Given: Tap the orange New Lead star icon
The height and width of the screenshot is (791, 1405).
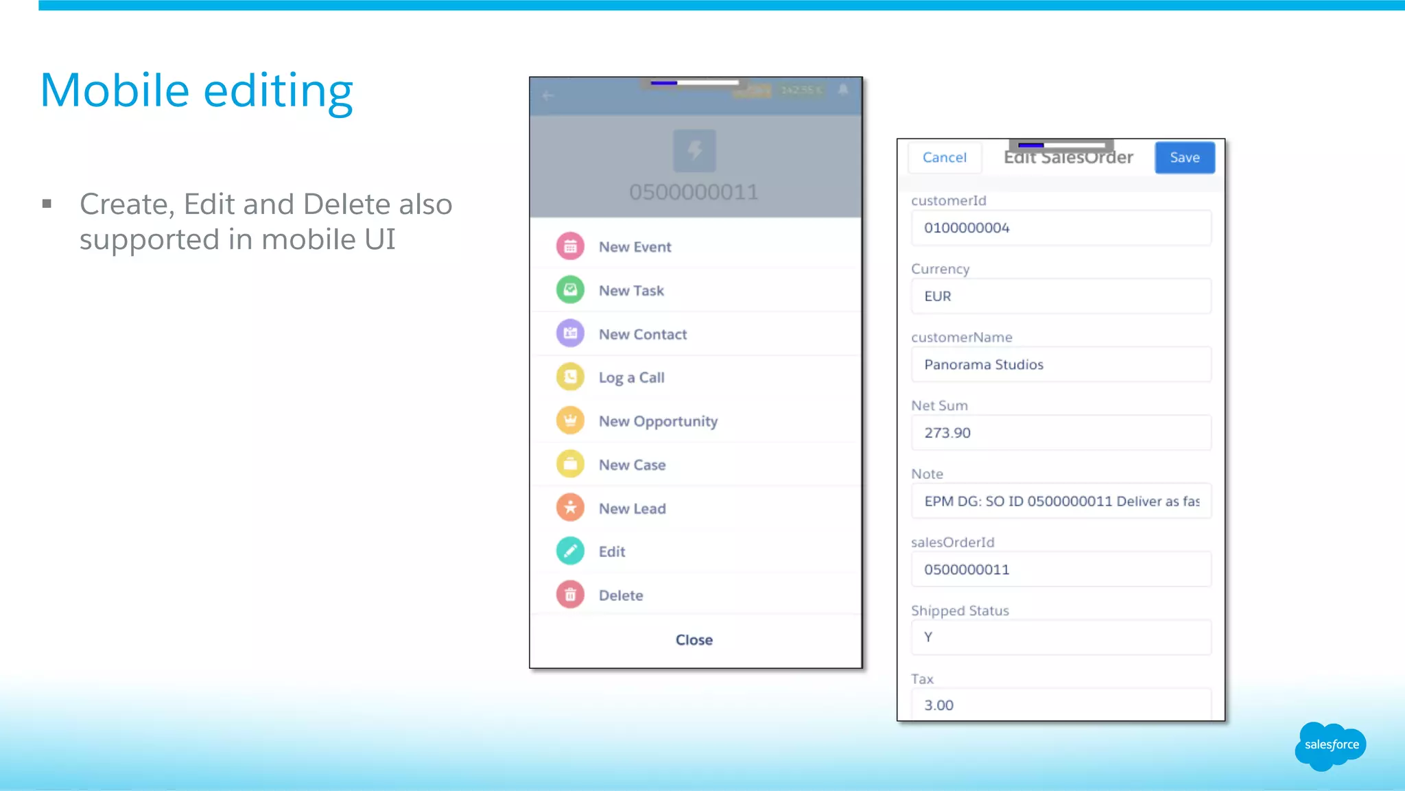Looking at the screenshot, I should tap(570, 508).
